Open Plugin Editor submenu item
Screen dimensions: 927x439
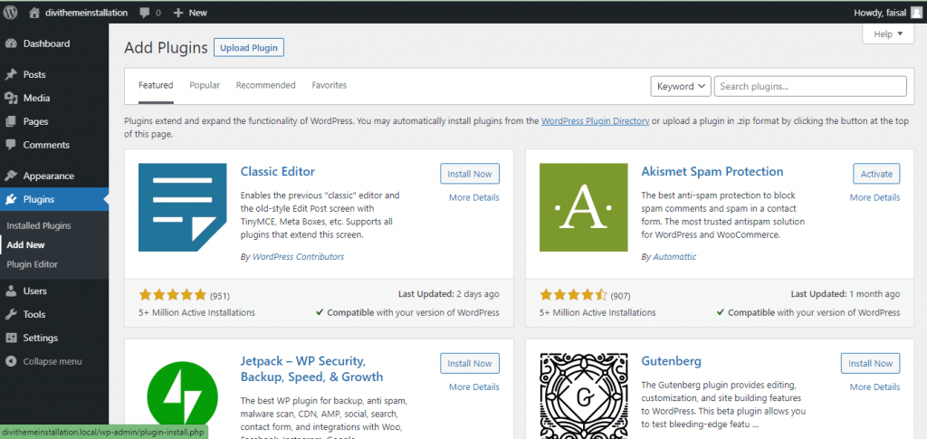pos(32,264)
